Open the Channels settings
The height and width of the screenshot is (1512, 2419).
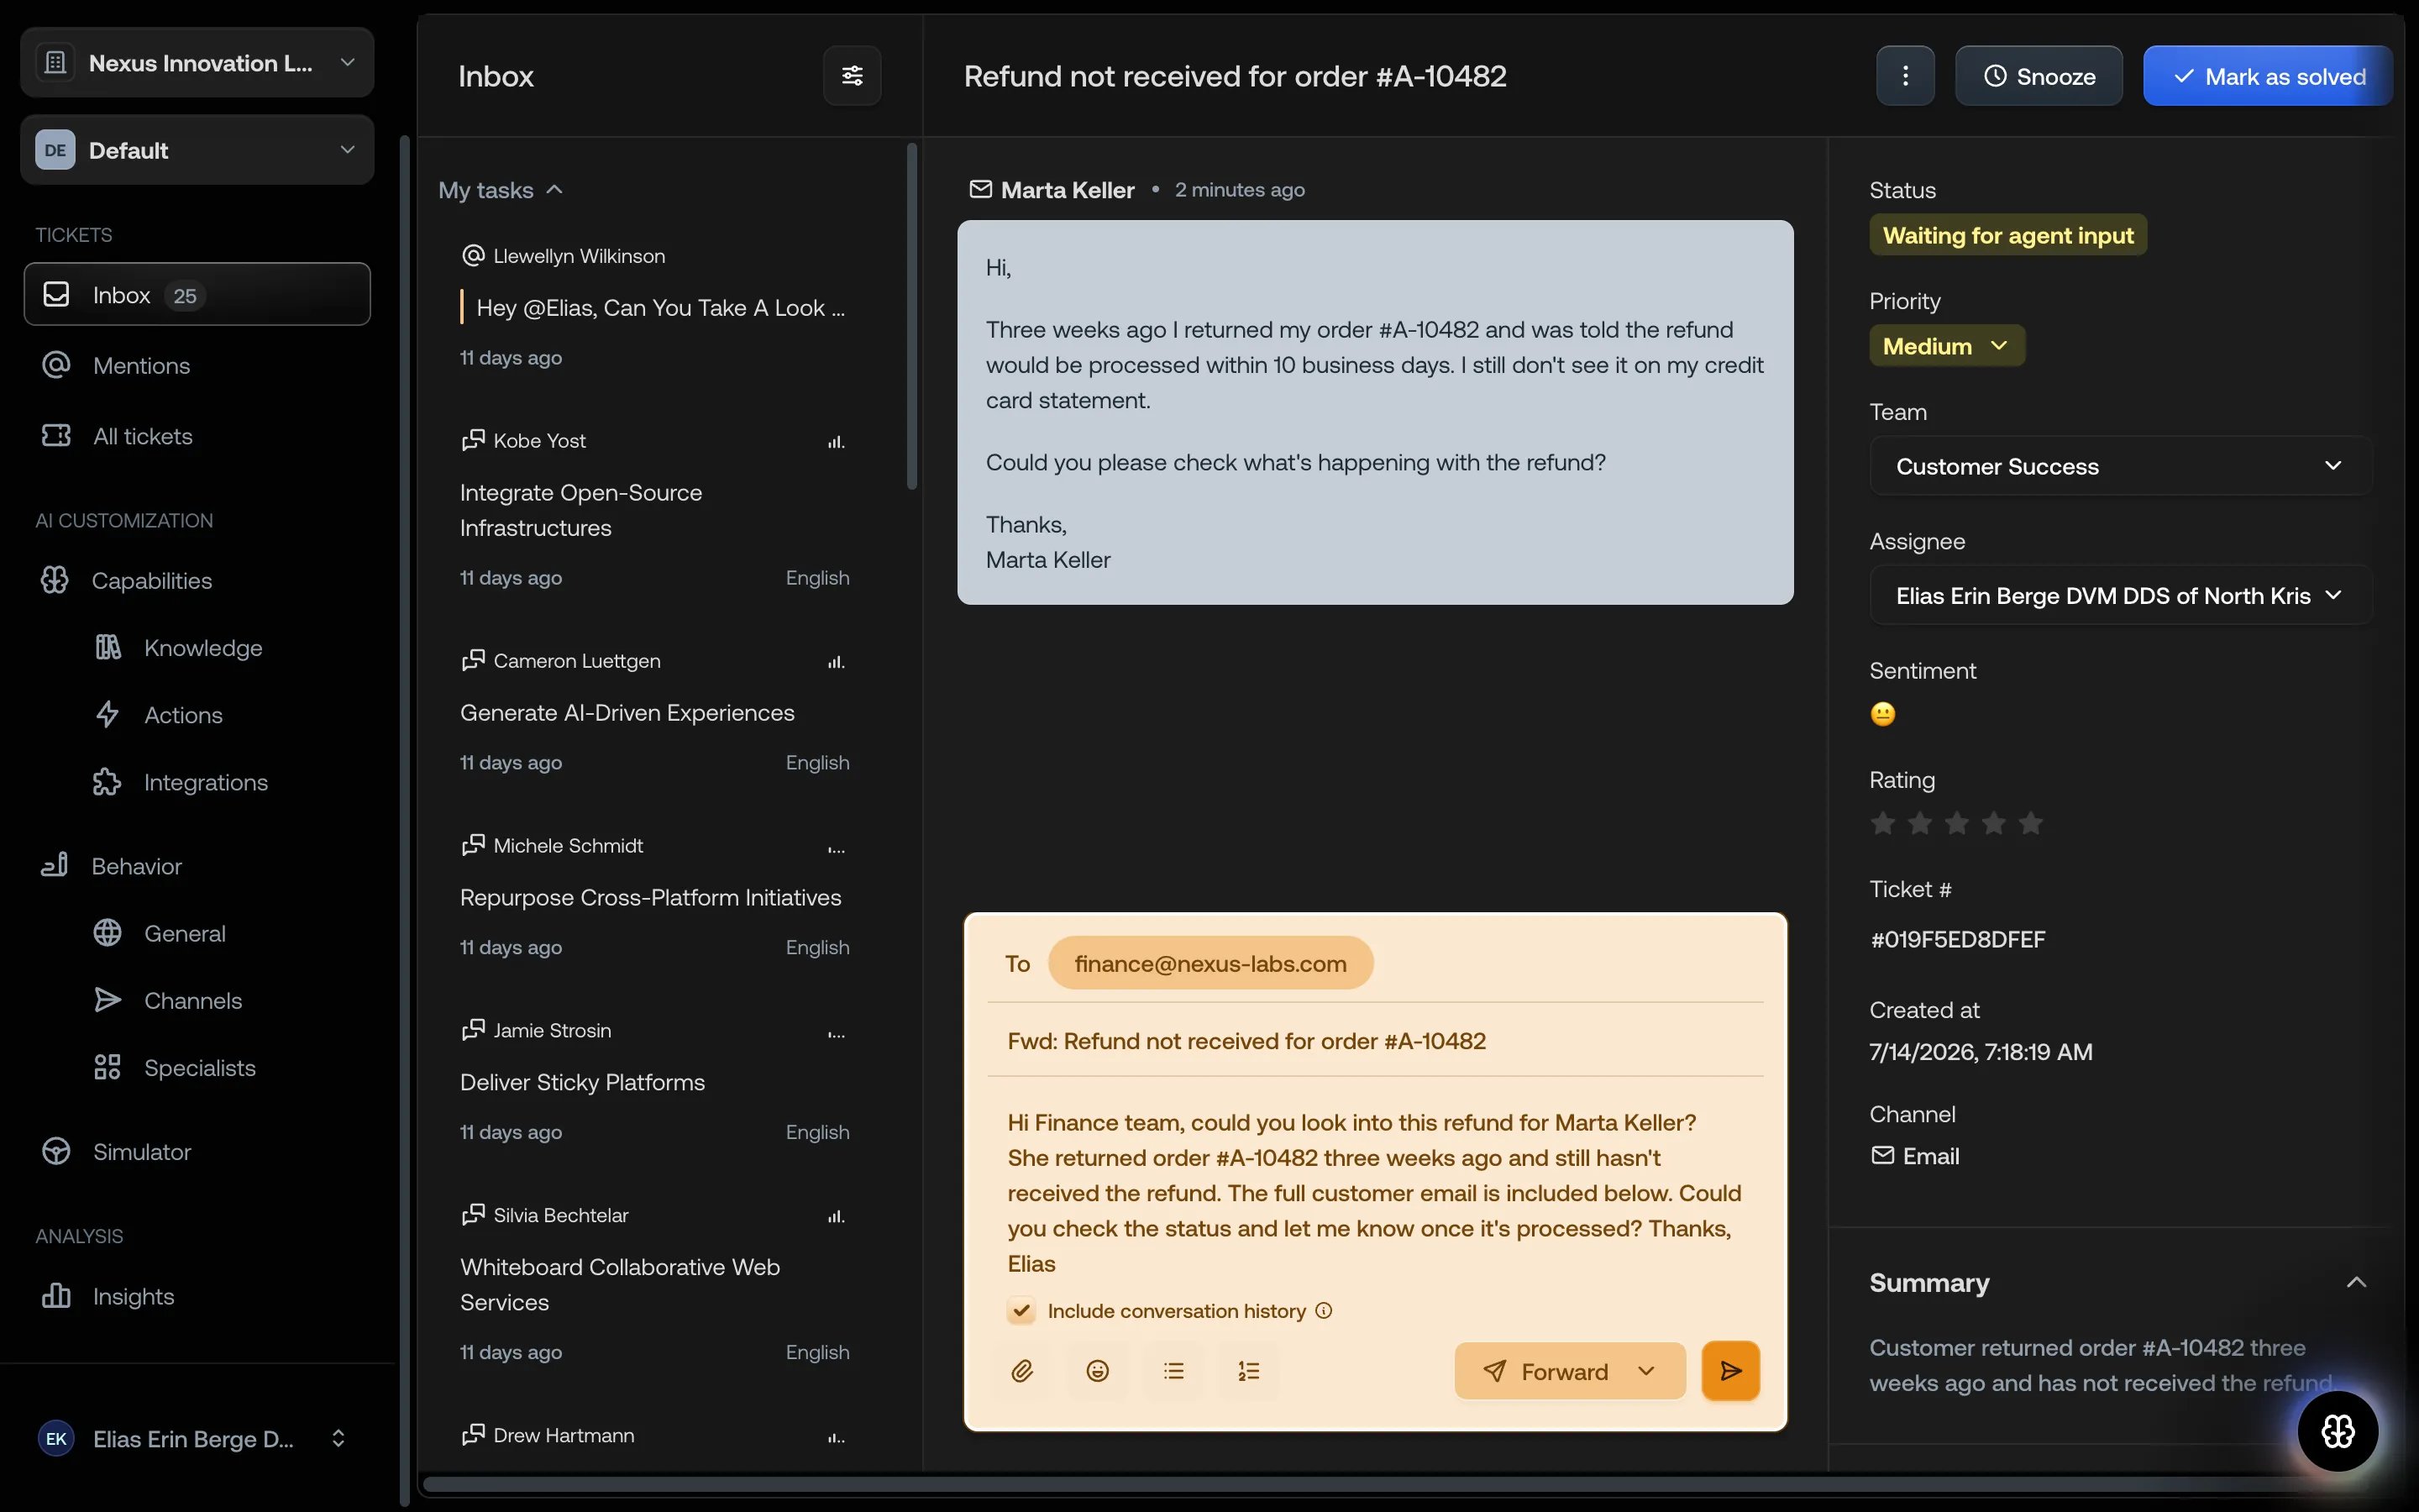coord(193,1001)
